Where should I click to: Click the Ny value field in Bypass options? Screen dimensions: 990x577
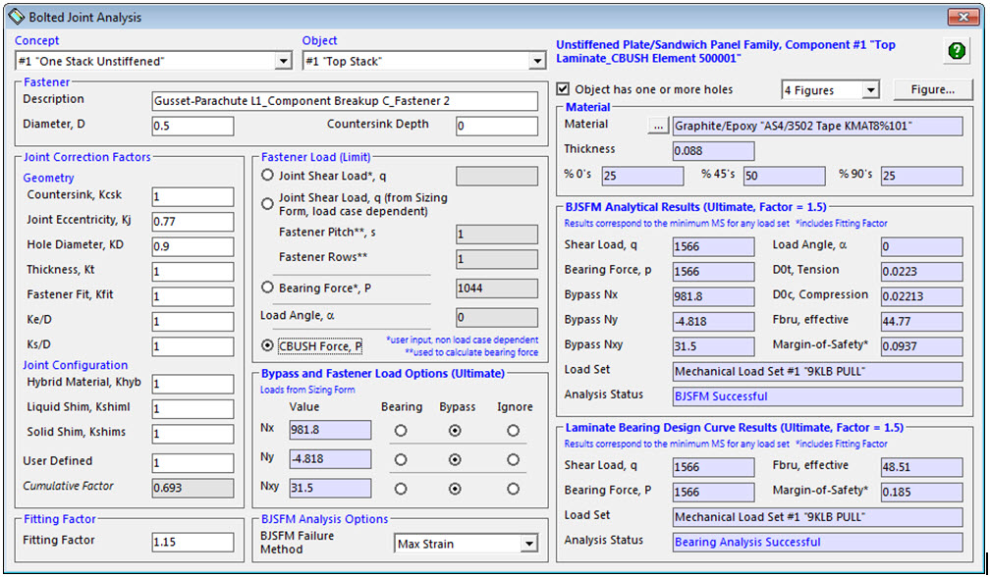click(330, 459)
